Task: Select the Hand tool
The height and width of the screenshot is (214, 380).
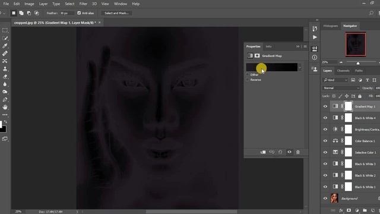Action: tap(5, 107)
